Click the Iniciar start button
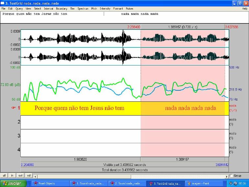 click(x=13, y=183)
